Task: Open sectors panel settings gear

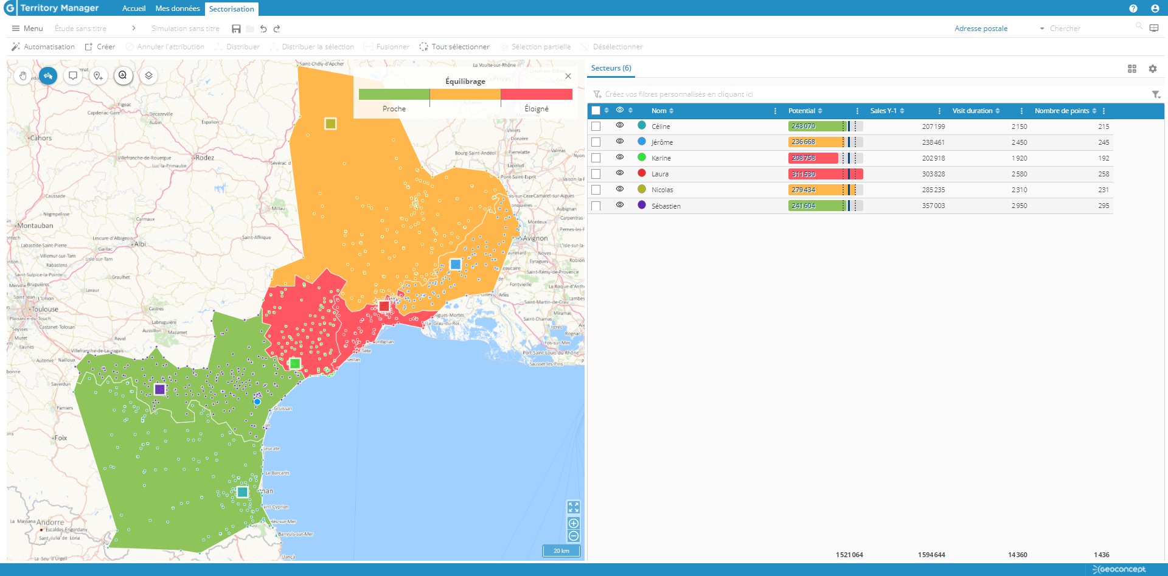Action: [1152, 69]
